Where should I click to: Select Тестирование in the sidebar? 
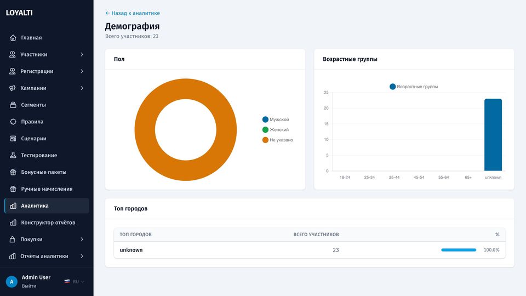point(47,155)
